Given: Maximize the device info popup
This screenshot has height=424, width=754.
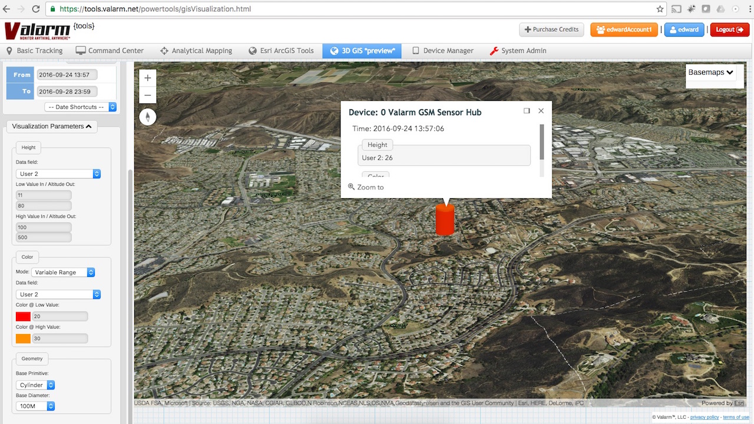Looking at the screenshot, I should click(527, 111).
